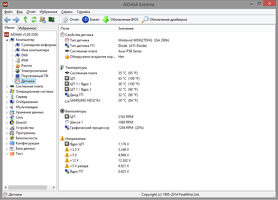Click the Обнаружено вскрытие корпуса lock icon
Screen dimensions: 278x200
pos(67,57)
